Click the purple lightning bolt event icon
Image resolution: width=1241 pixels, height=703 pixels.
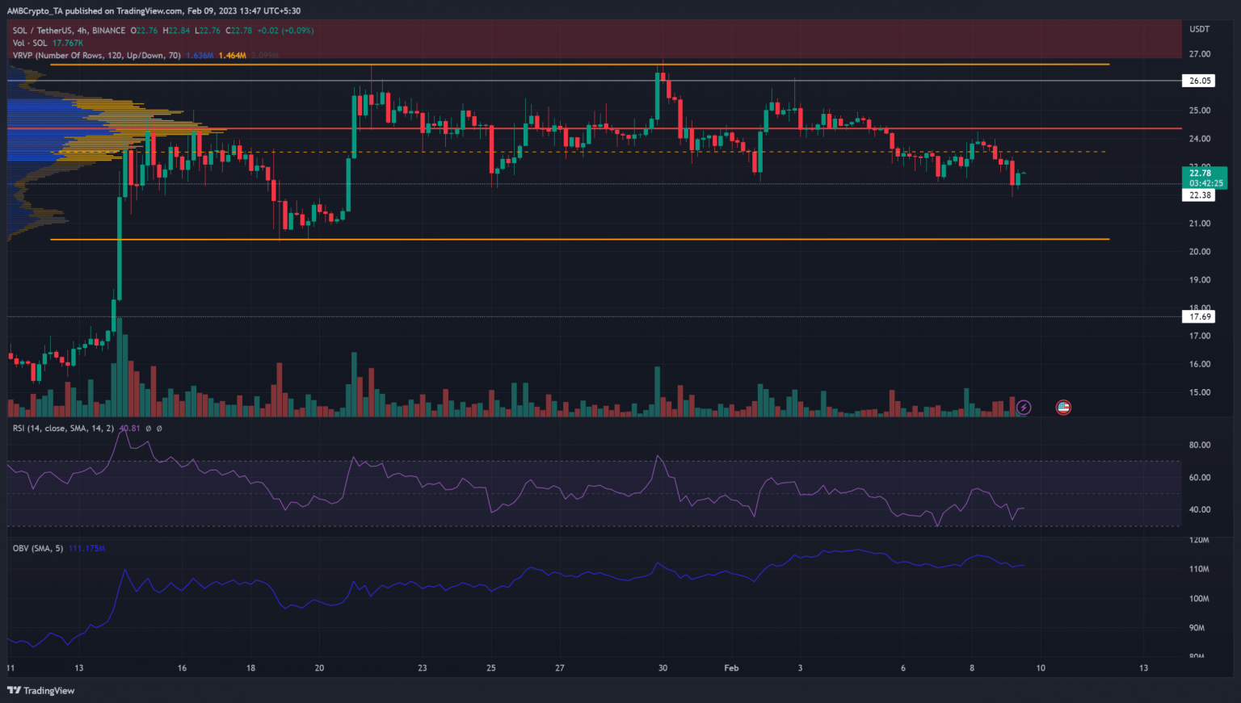(x=1023, y=408)
